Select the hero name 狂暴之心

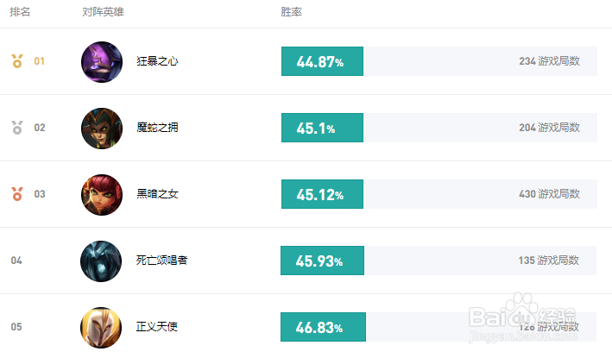(157, 61)
